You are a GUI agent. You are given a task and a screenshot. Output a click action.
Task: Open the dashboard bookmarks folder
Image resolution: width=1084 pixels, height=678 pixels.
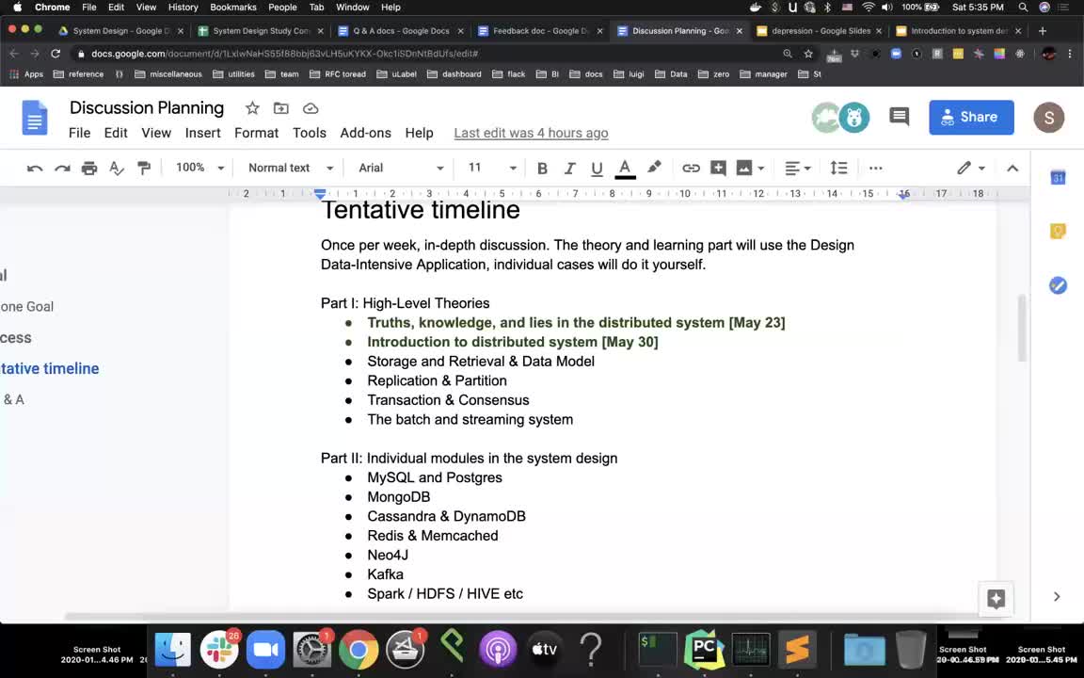point(454,74)
